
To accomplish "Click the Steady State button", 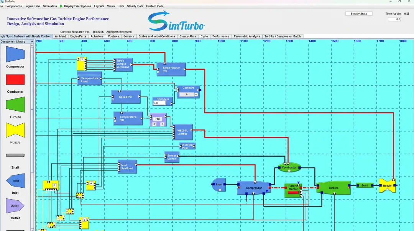I will [359, 13].
